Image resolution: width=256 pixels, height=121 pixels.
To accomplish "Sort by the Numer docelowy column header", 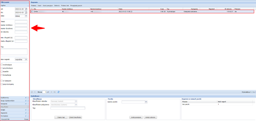I will tap(104, 9).
